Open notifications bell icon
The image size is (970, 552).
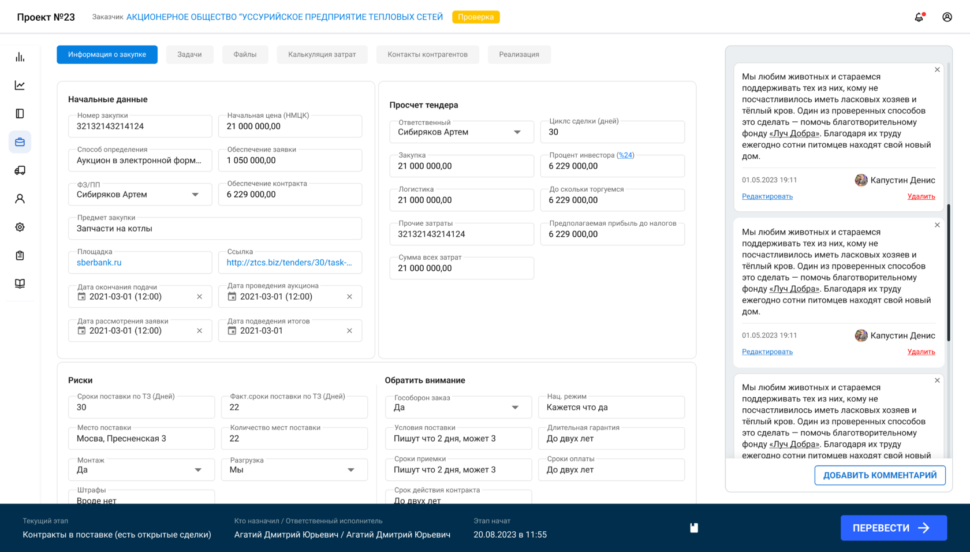click(919, 17)
